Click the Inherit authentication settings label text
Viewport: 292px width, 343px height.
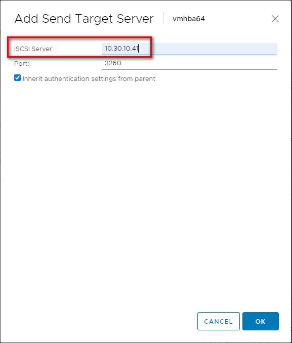(x=89, y=79)
